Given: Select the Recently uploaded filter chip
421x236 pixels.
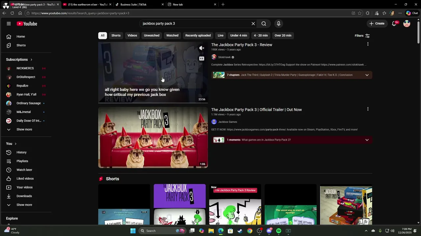Looking at the screenshot, I should (x=198, y=35).
